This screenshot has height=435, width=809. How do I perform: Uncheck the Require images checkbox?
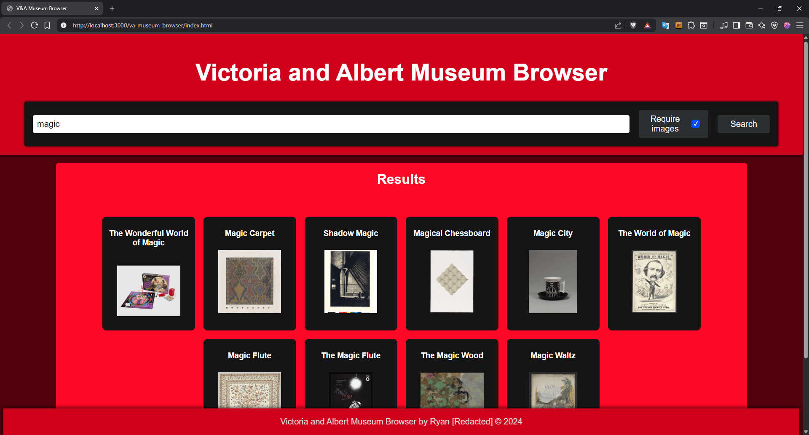pyautogui.click(x=696, y=124)
